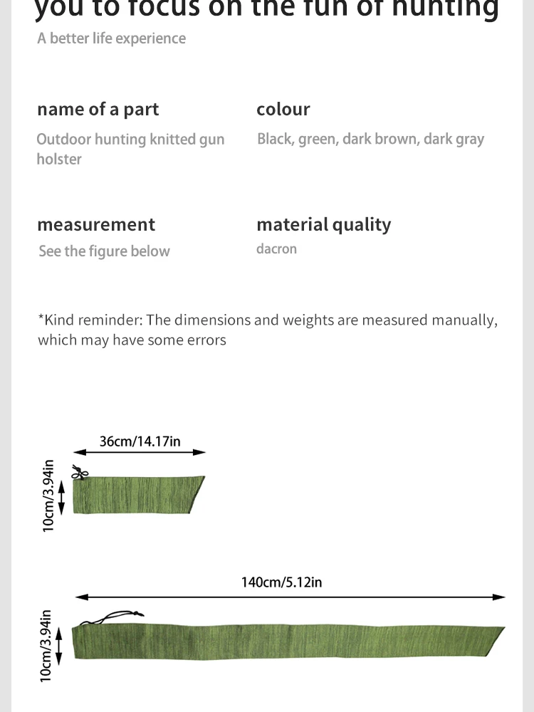Click "Outdoor hunting knitted gun holster" text
This screenshot has height=712, width=534.
[x=130, y=149]
